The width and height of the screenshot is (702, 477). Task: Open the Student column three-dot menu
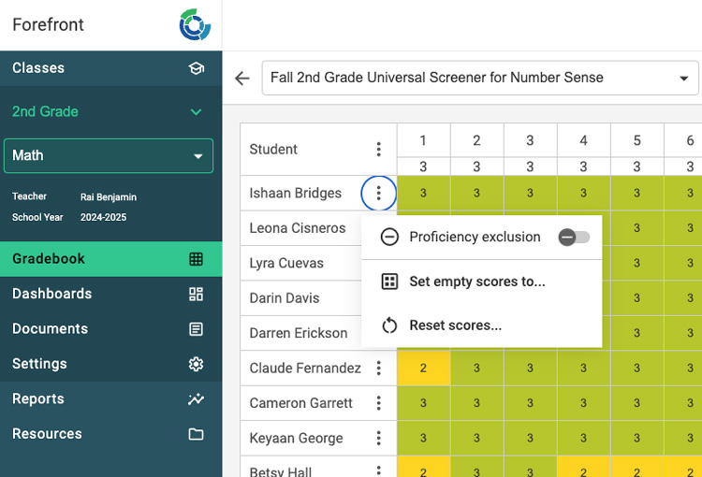coord(379,149)
